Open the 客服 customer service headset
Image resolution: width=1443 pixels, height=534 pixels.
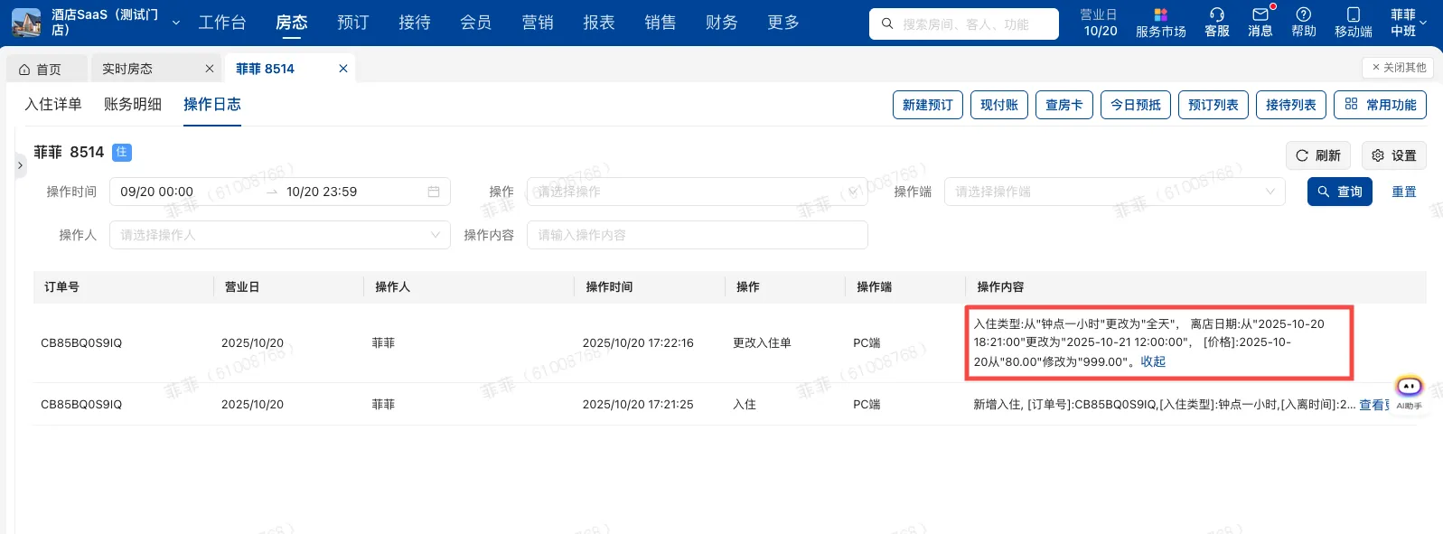pyautogui.click(x=1217, y=23)
